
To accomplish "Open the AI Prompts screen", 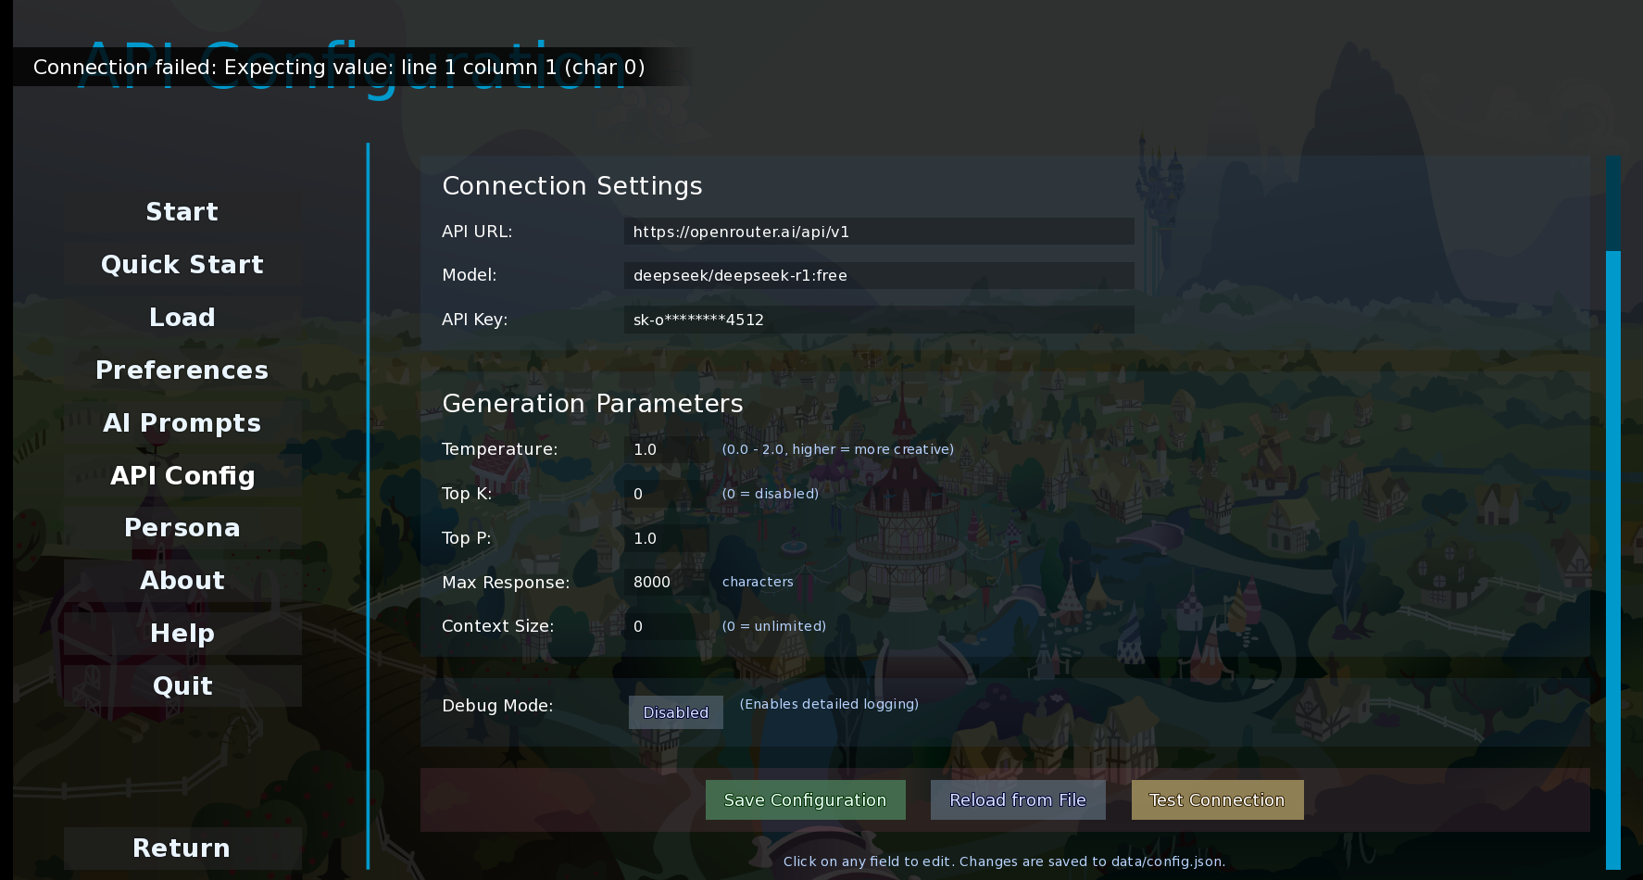I will coord(182,423).
